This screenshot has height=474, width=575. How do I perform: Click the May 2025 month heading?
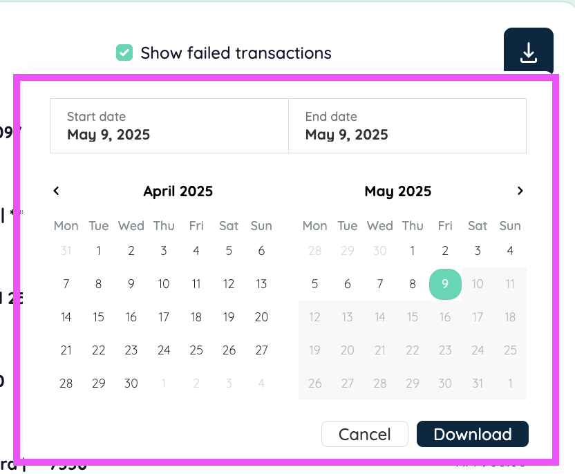pos(398,191)
